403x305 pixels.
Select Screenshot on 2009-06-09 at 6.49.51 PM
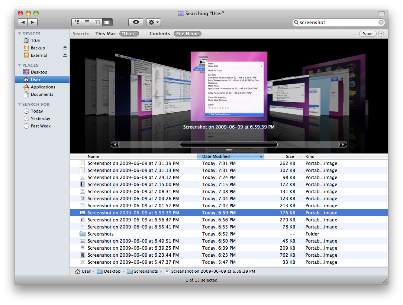[x=229, y=241]
